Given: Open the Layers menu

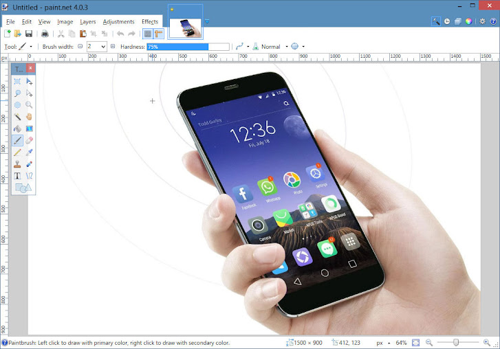Looking at the screenshot, I should tap(88, 22).
